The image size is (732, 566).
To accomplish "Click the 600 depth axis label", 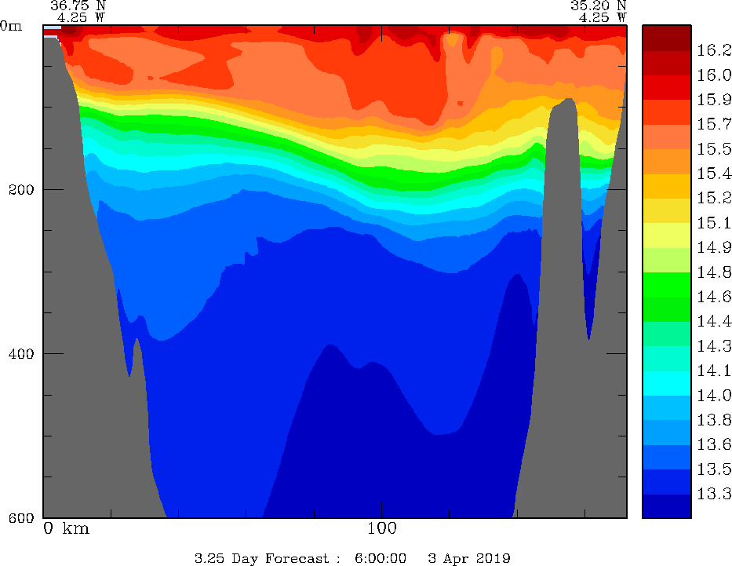I will coord(21,518).
